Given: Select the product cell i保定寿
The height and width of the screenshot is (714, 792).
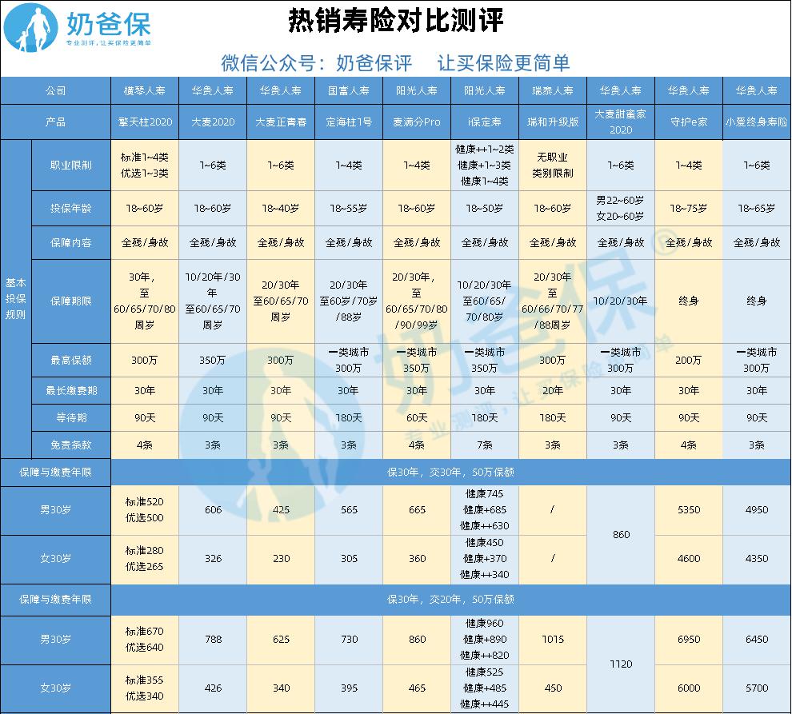Looking at the screenshot, I should pyautogui.click(x=485, y=122).
